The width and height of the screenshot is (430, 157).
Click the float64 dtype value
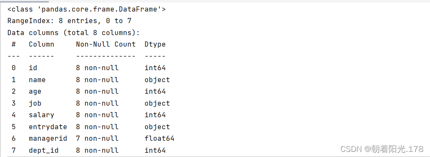pyautogui.click(x=159, y=139)
